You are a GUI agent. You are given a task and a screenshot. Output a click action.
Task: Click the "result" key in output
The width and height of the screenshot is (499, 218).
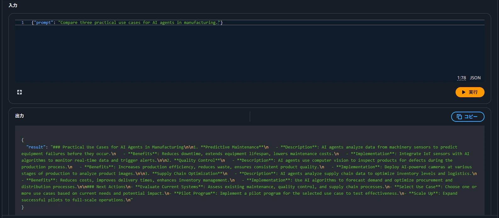(x=36, y=147)
